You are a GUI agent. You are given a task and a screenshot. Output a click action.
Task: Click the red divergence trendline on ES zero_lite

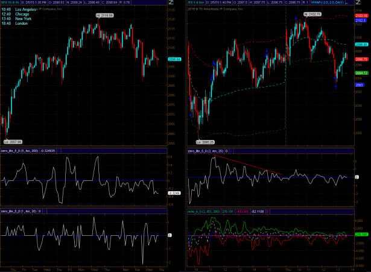(248, 165)
